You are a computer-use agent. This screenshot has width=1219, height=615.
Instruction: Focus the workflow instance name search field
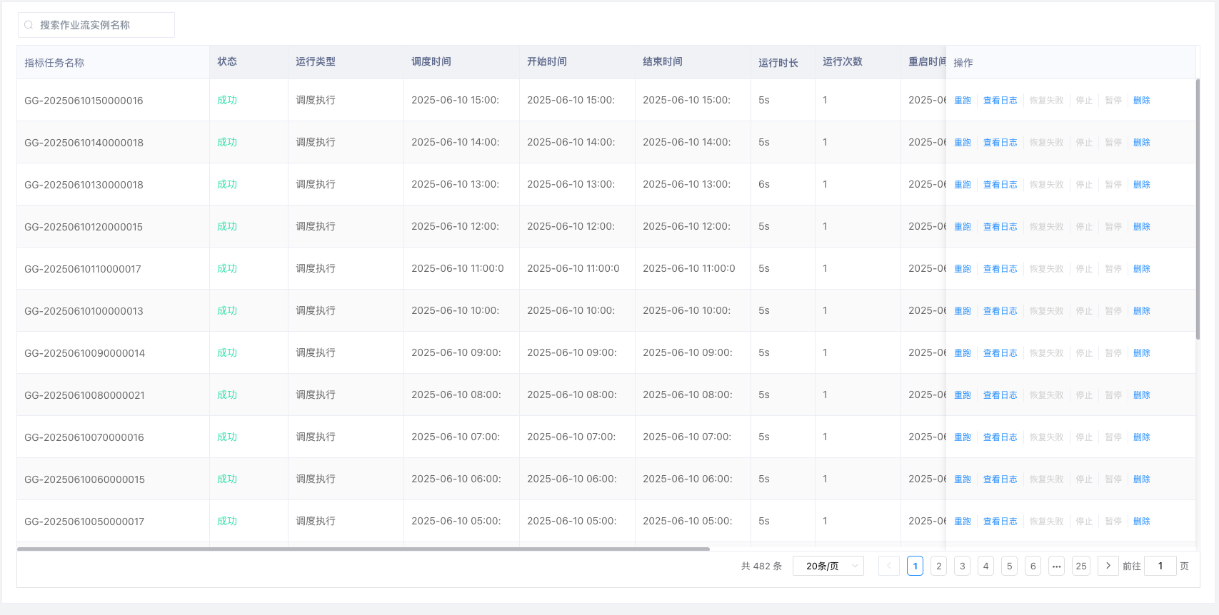[104, 25]
